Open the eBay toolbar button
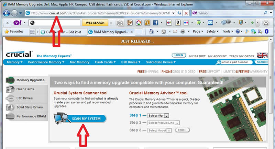Image resolution: width=275 pixels, height=149 pixels. 169,23
